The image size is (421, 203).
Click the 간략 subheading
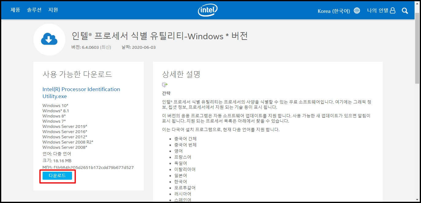(166, 93)
